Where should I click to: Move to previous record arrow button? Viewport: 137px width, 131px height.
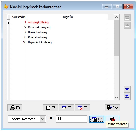pyautogui.click(x=127, y=25)
